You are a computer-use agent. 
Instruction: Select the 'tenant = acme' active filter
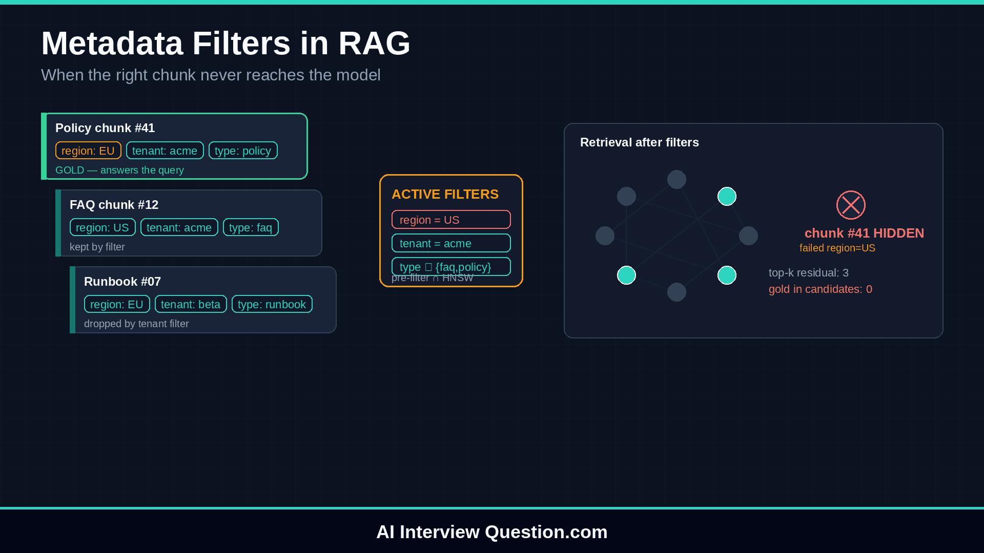pyautogui.click(x=451, y=243)
